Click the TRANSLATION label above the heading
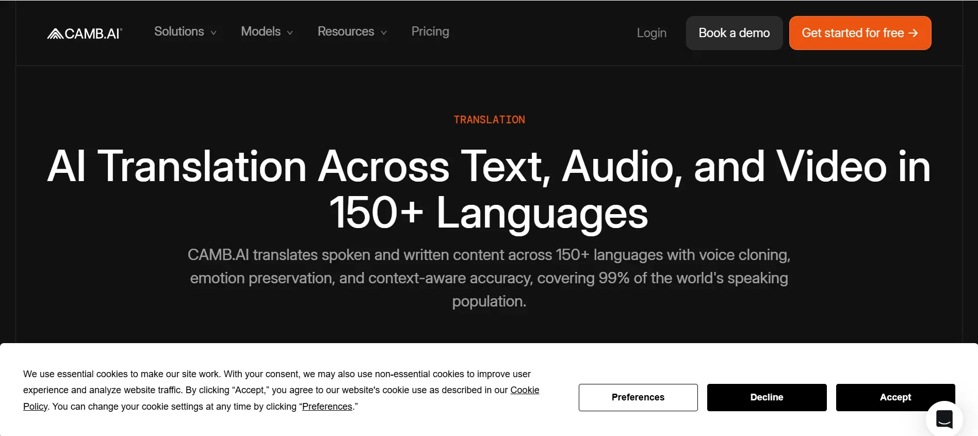The width and height of the screenshot is (978, 436). tap(489, 120)
